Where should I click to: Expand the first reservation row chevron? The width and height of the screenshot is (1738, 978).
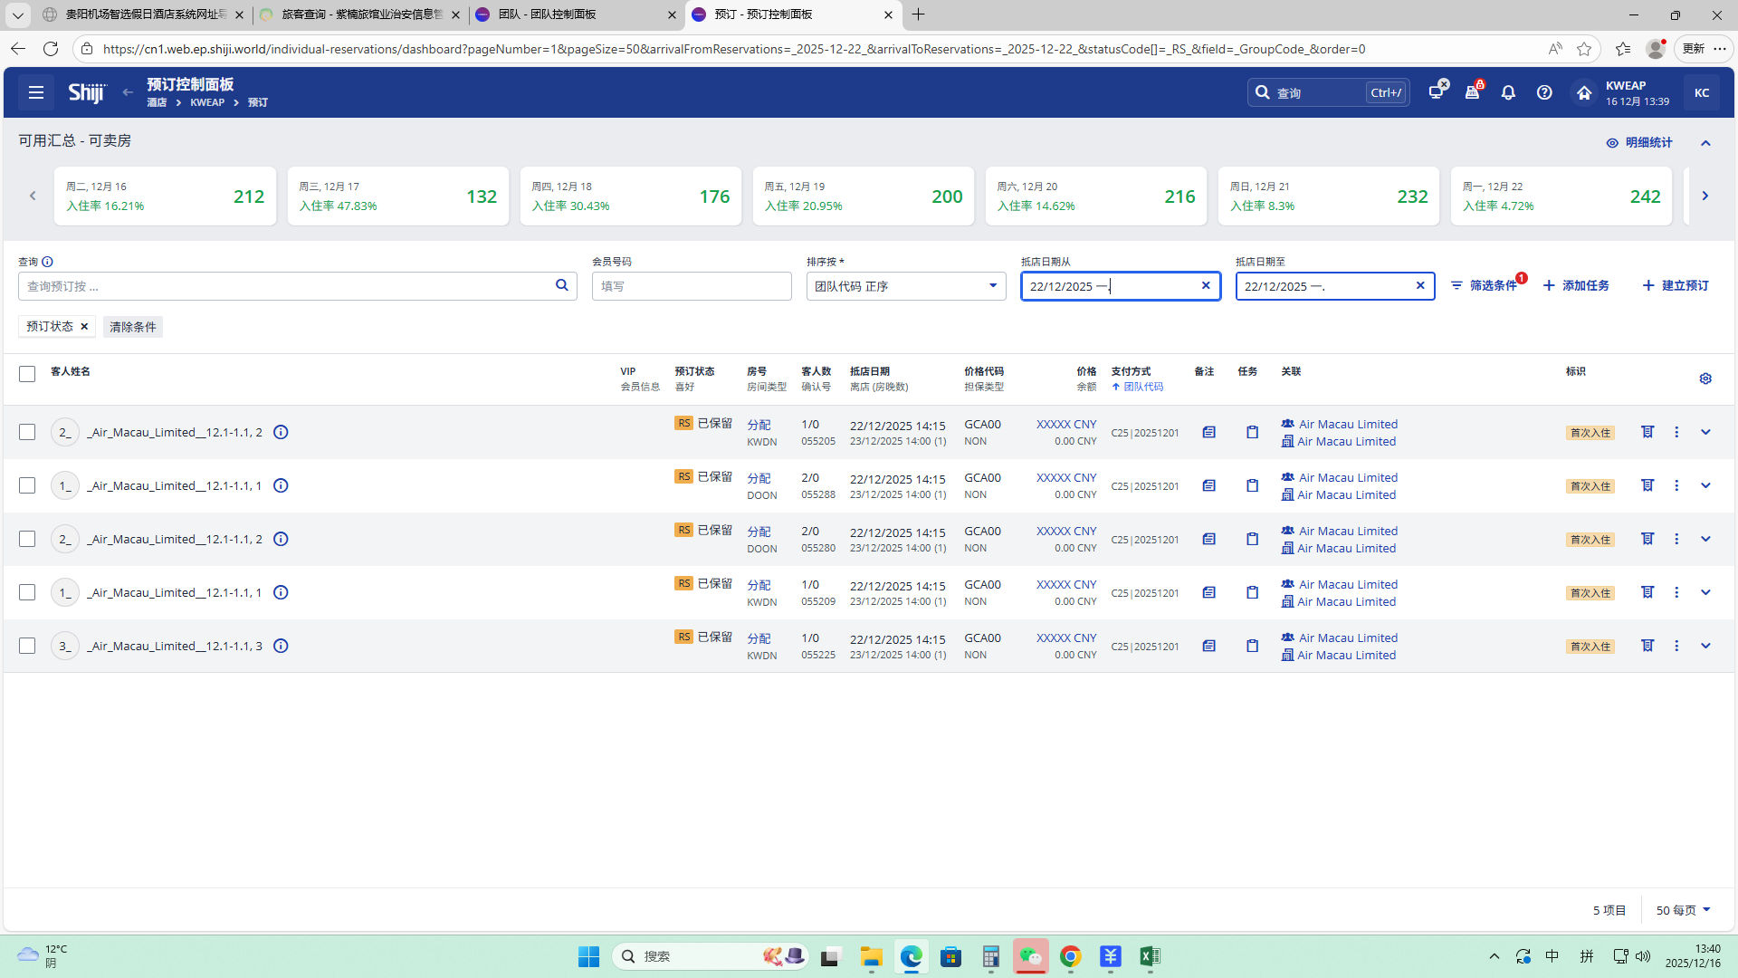(1705, 433)
